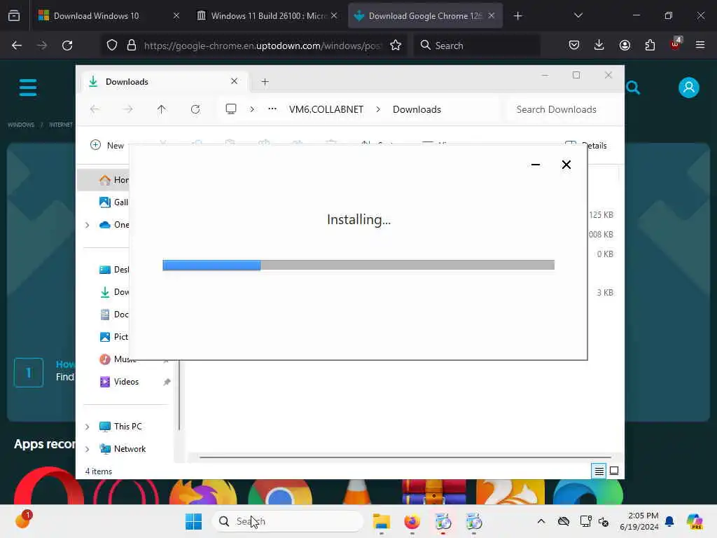Expand the list all tabs chevron
The image size is (717, 538).
click(578, 15)
